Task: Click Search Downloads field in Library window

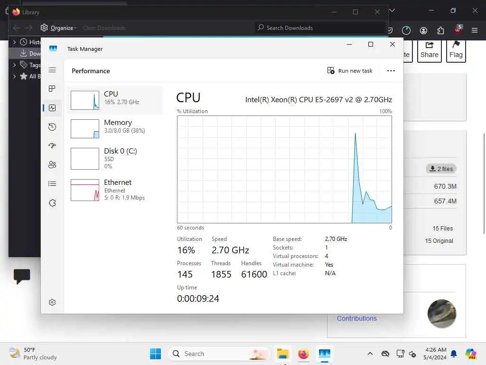Action: click(x=320, y=28)
